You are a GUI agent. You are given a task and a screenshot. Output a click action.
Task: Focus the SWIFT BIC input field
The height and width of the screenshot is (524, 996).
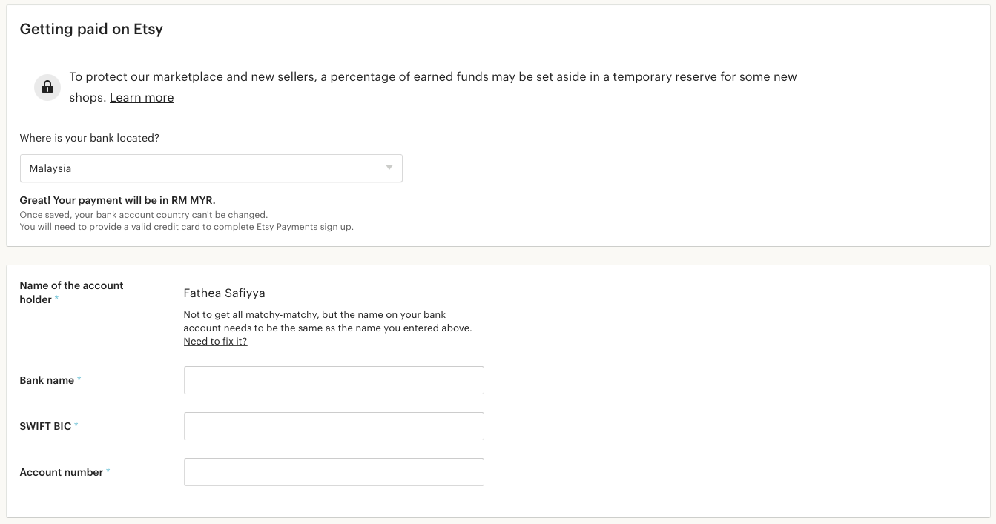click(334, 426)
